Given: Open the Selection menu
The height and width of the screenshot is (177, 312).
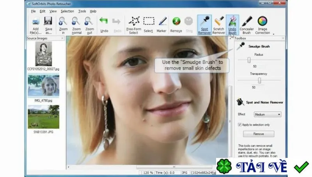Looking at the screenshot, I should tap(67, 11).
